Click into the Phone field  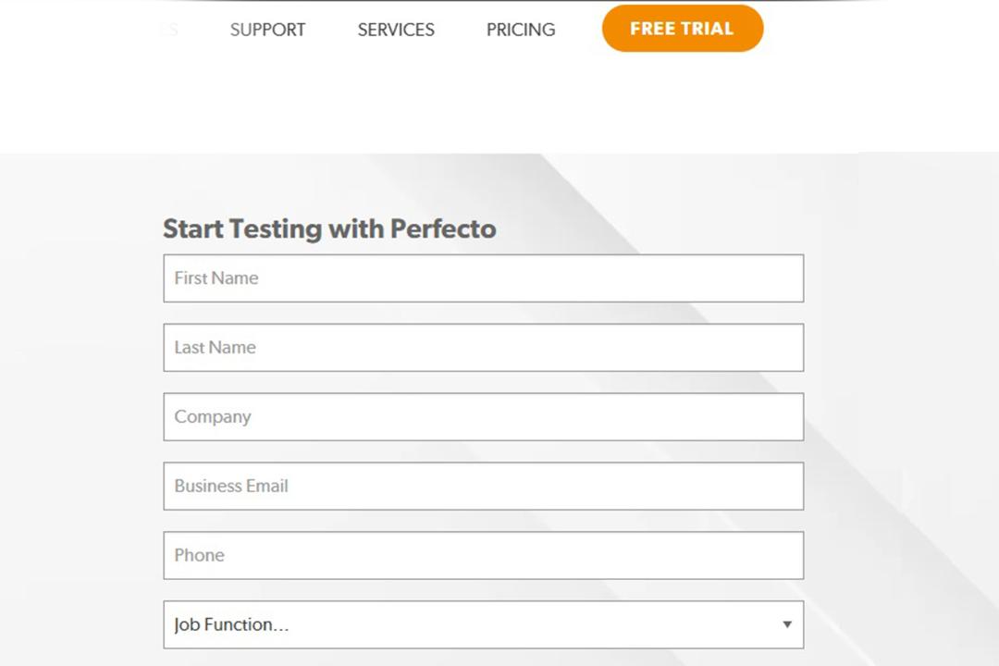(x=484, y=555)
